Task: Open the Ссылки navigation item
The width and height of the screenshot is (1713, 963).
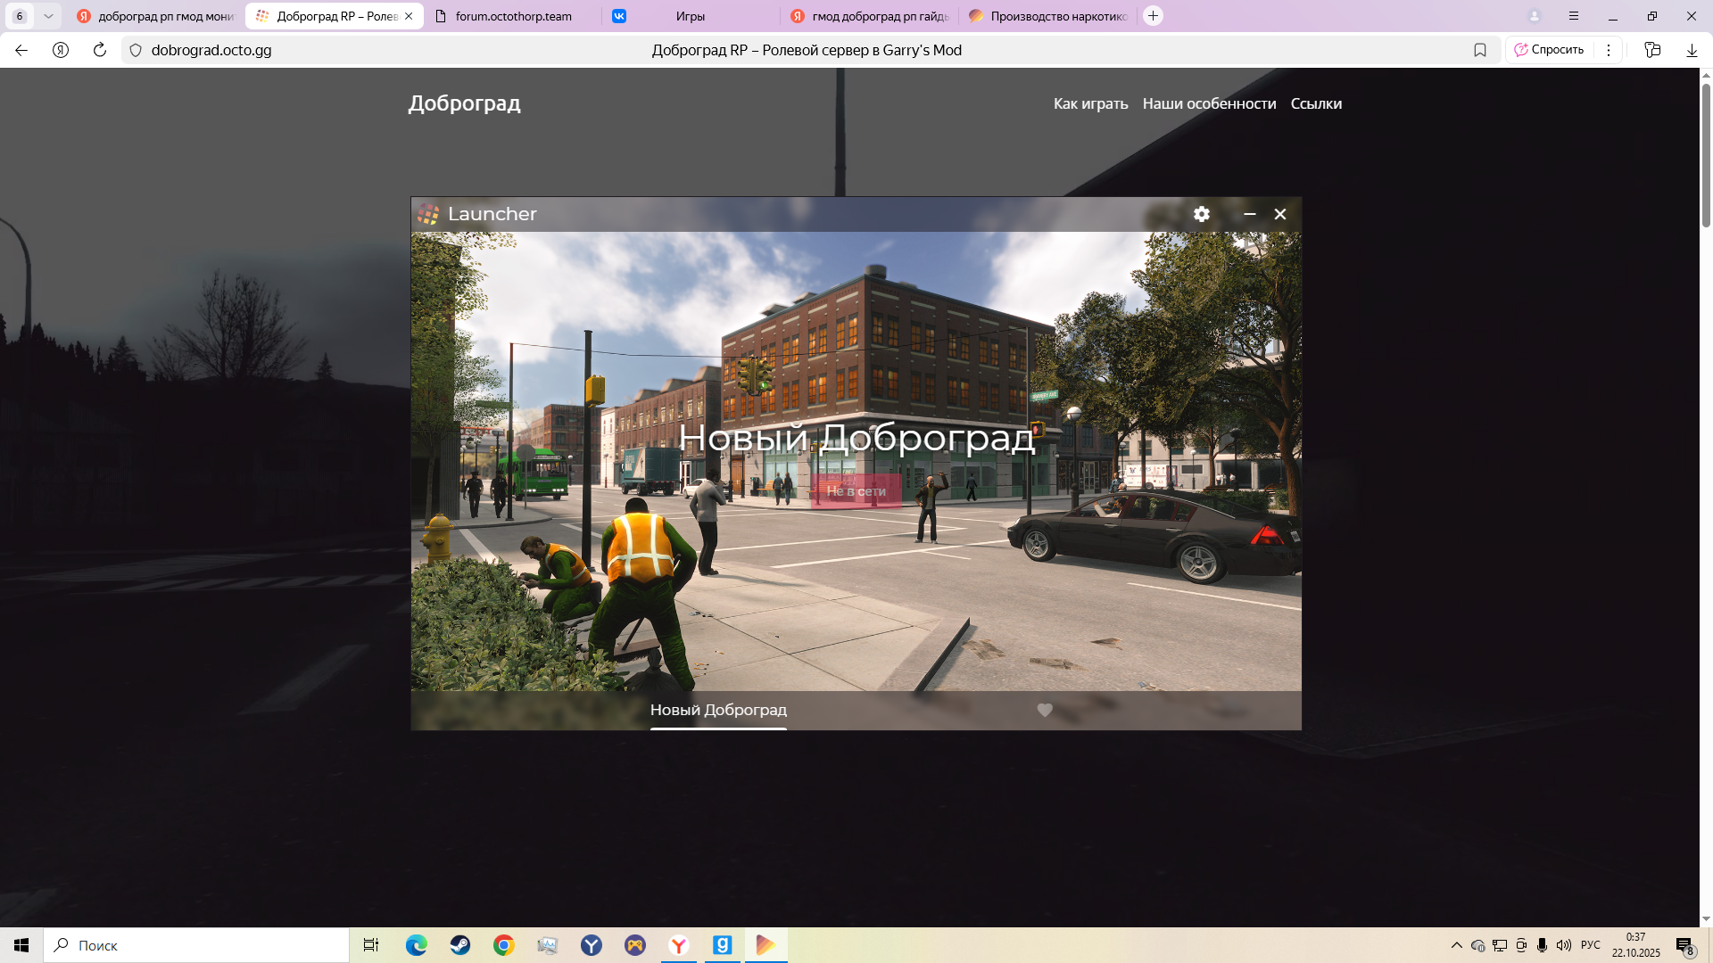Action: coord(1316,103)
